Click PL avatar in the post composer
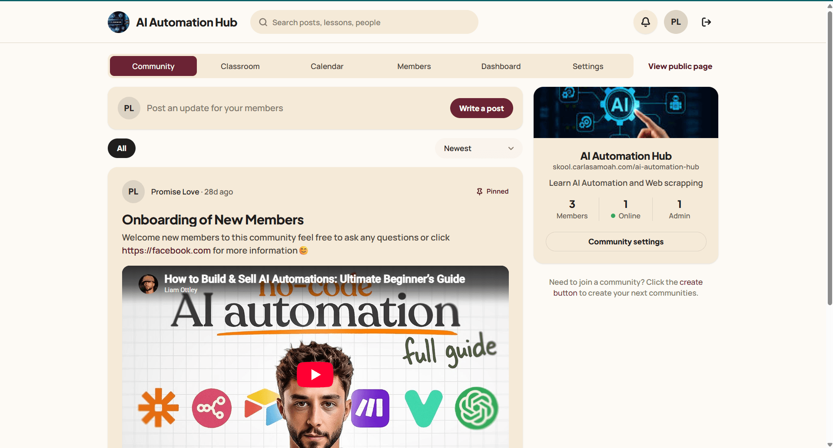Image resolution: width=833 pixels, height=448 pixels. 129,108
